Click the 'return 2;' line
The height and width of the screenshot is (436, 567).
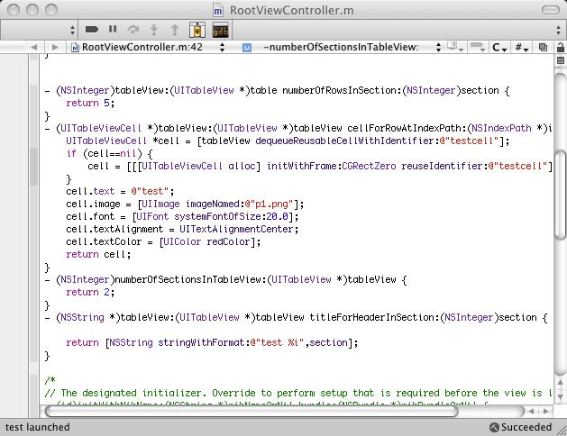(90, 292)
